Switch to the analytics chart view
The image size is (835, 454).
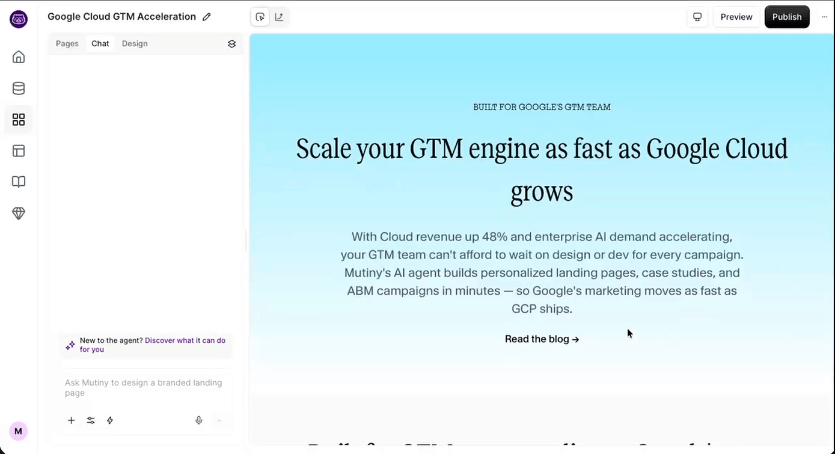click(279, 17)
